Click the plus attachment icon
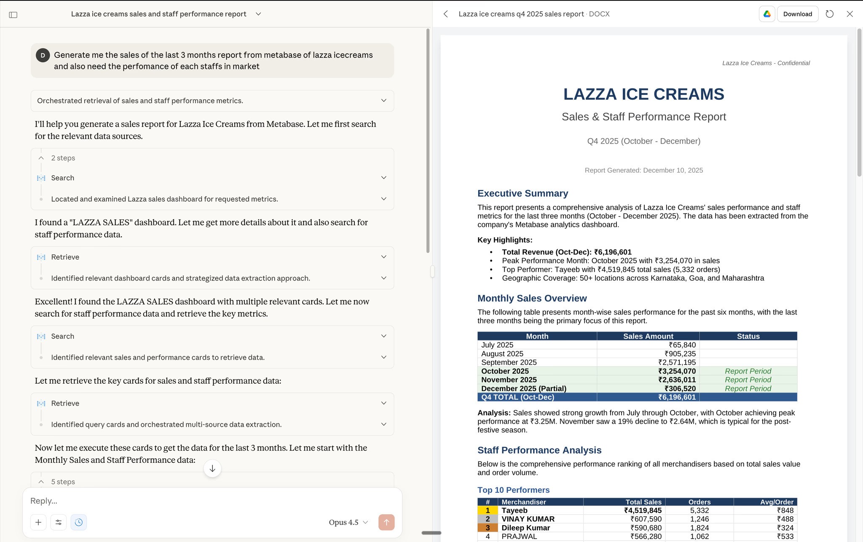This screenshot has width=863, height=542. click(38, 522)
